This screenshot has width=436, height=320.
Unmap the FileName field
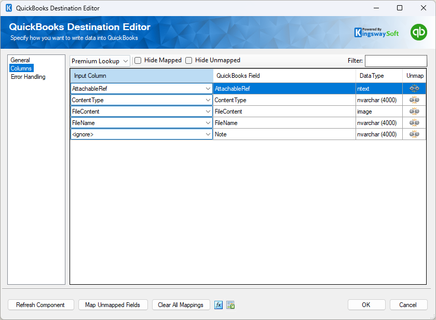pyautogui.click(x=414, y=123)
